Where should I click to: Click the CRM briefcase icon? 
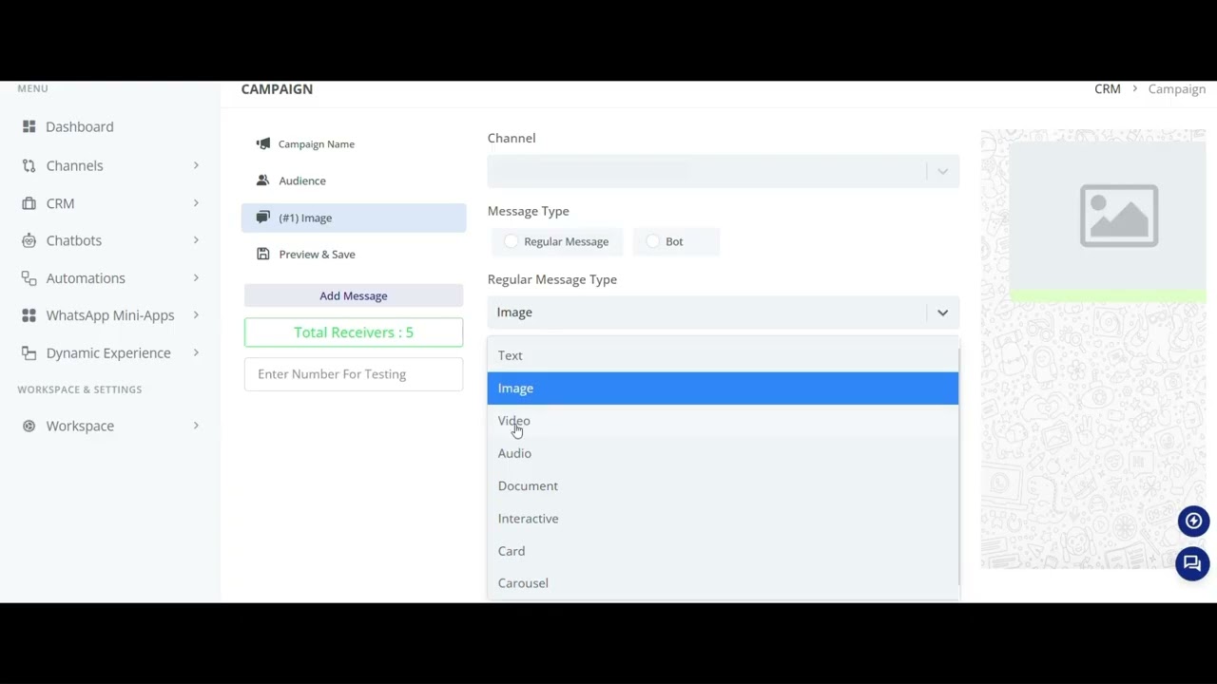pos(29,203)
